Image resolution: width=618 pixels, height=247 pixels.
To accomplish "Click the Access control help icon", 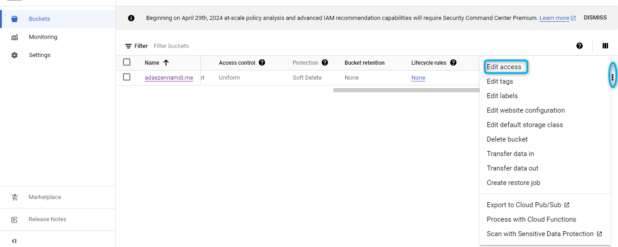I will [x=262, y=63].
